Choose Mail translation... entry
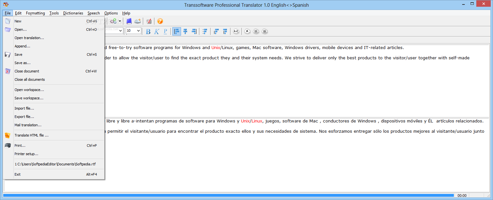The image size is (493, 200). point(54,125)
